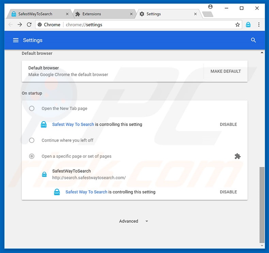The image size is (269, 253).
Task: Select Continue where you left off
Action: pos(32,140)
